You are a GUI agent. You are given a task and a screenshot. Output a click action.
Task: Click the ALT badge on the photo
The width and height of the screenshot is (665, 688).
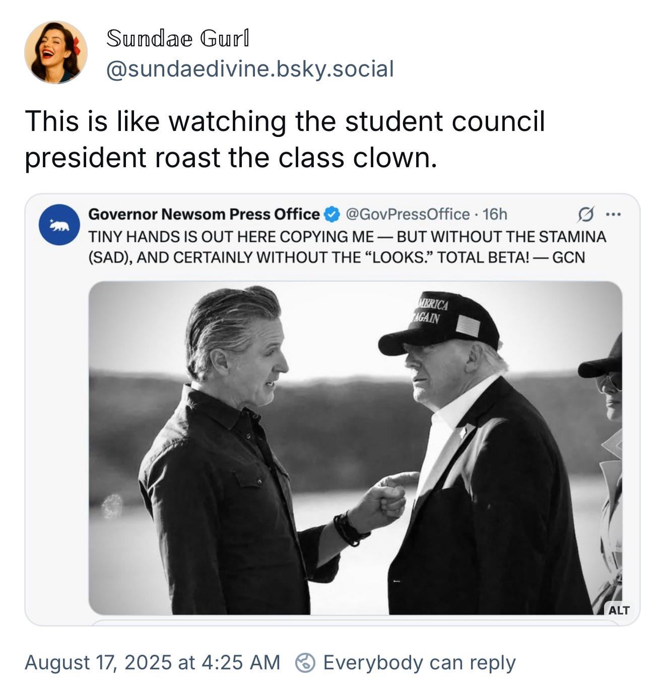tap(618, 610)
